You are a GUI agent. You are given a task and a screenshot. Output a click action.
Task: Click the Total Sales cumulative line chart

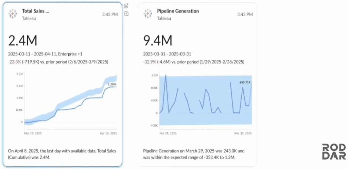pyautogui.click(x=68, y=102)
